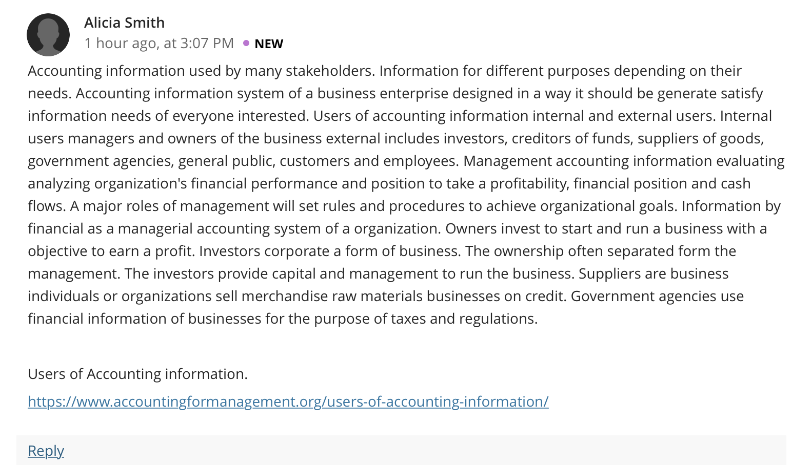Click the opening sentence 'Accounting information used by many stakeholders'
The height and width of the screenshot is (465, 792).
[201, 71]
